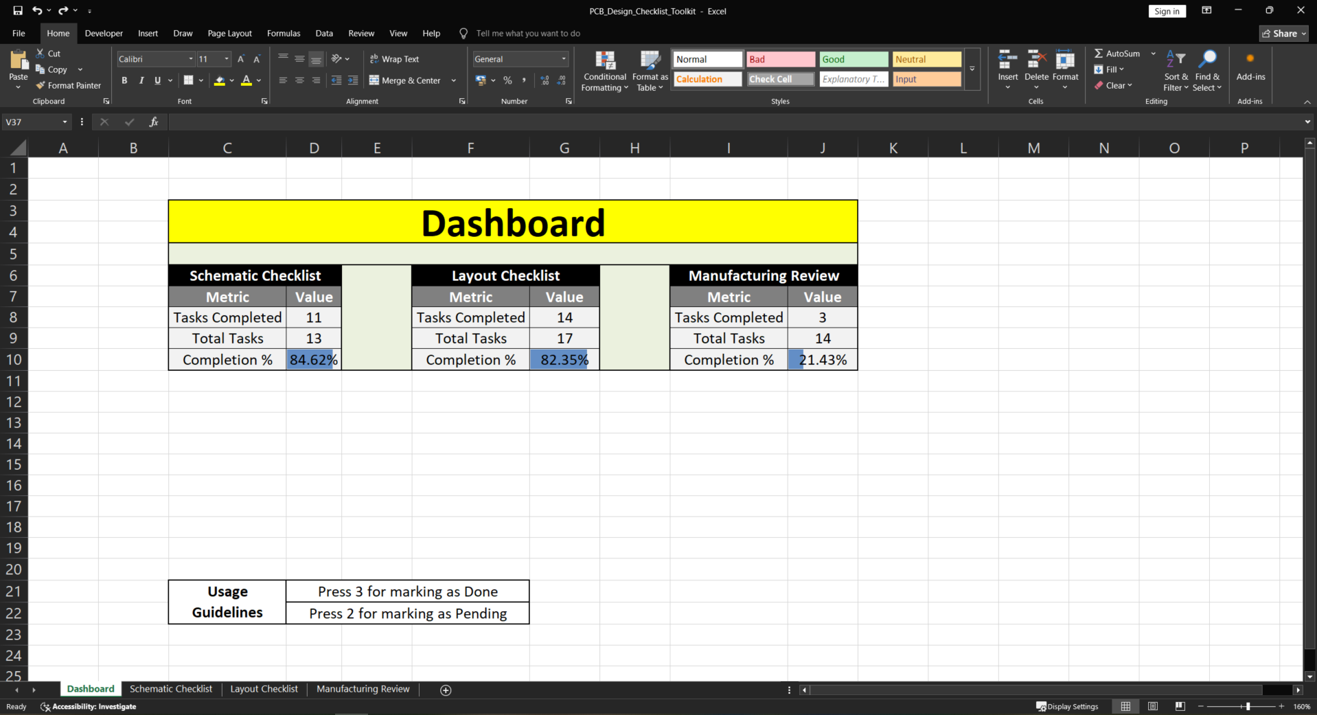Viewport: 1317px width, 715px height.
Task: Click the Insert Cells icon
Action: [x=1008, y=60]
